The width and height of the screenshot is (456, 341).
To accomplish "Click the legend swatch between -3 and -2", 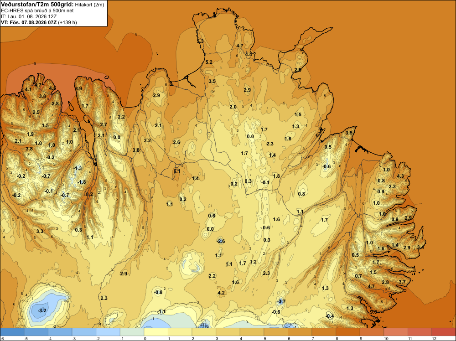I will tap(84, 332).
